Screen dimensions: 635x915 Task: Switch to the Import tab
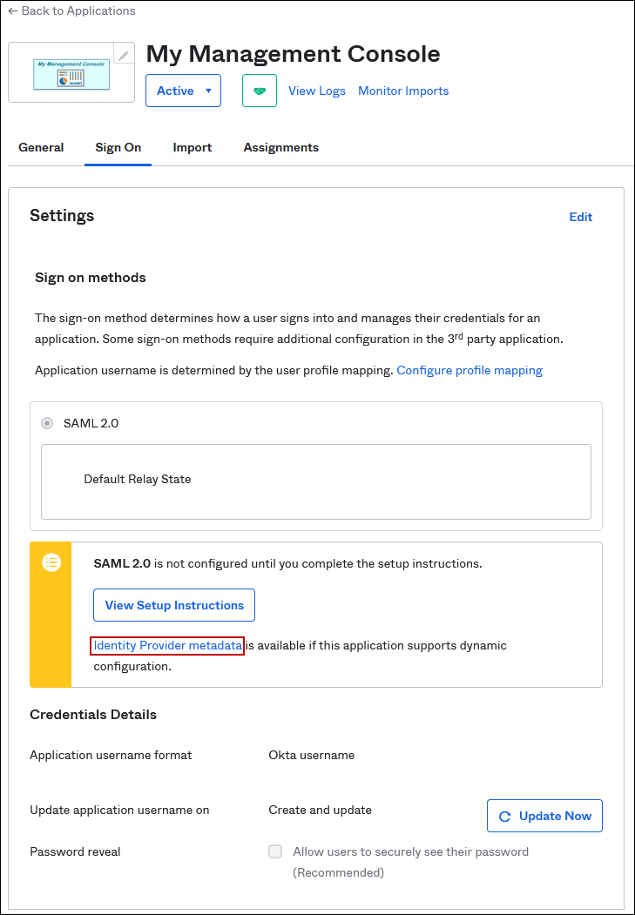coord(192,148)
